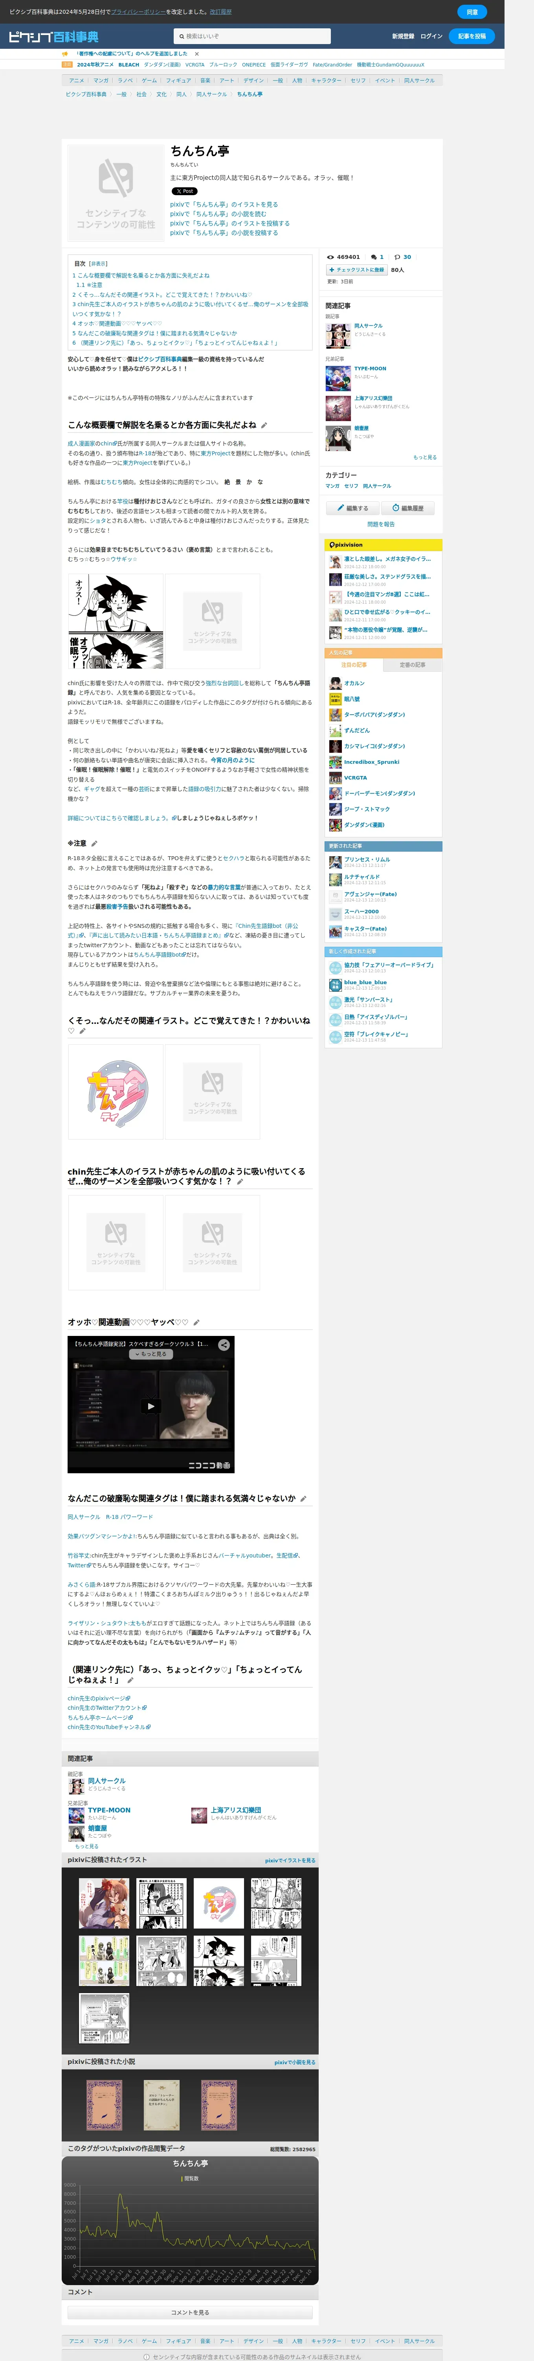This screenshot has width=534, height=2361.
Task: Click 新規登録 in header
Action: 403,37
